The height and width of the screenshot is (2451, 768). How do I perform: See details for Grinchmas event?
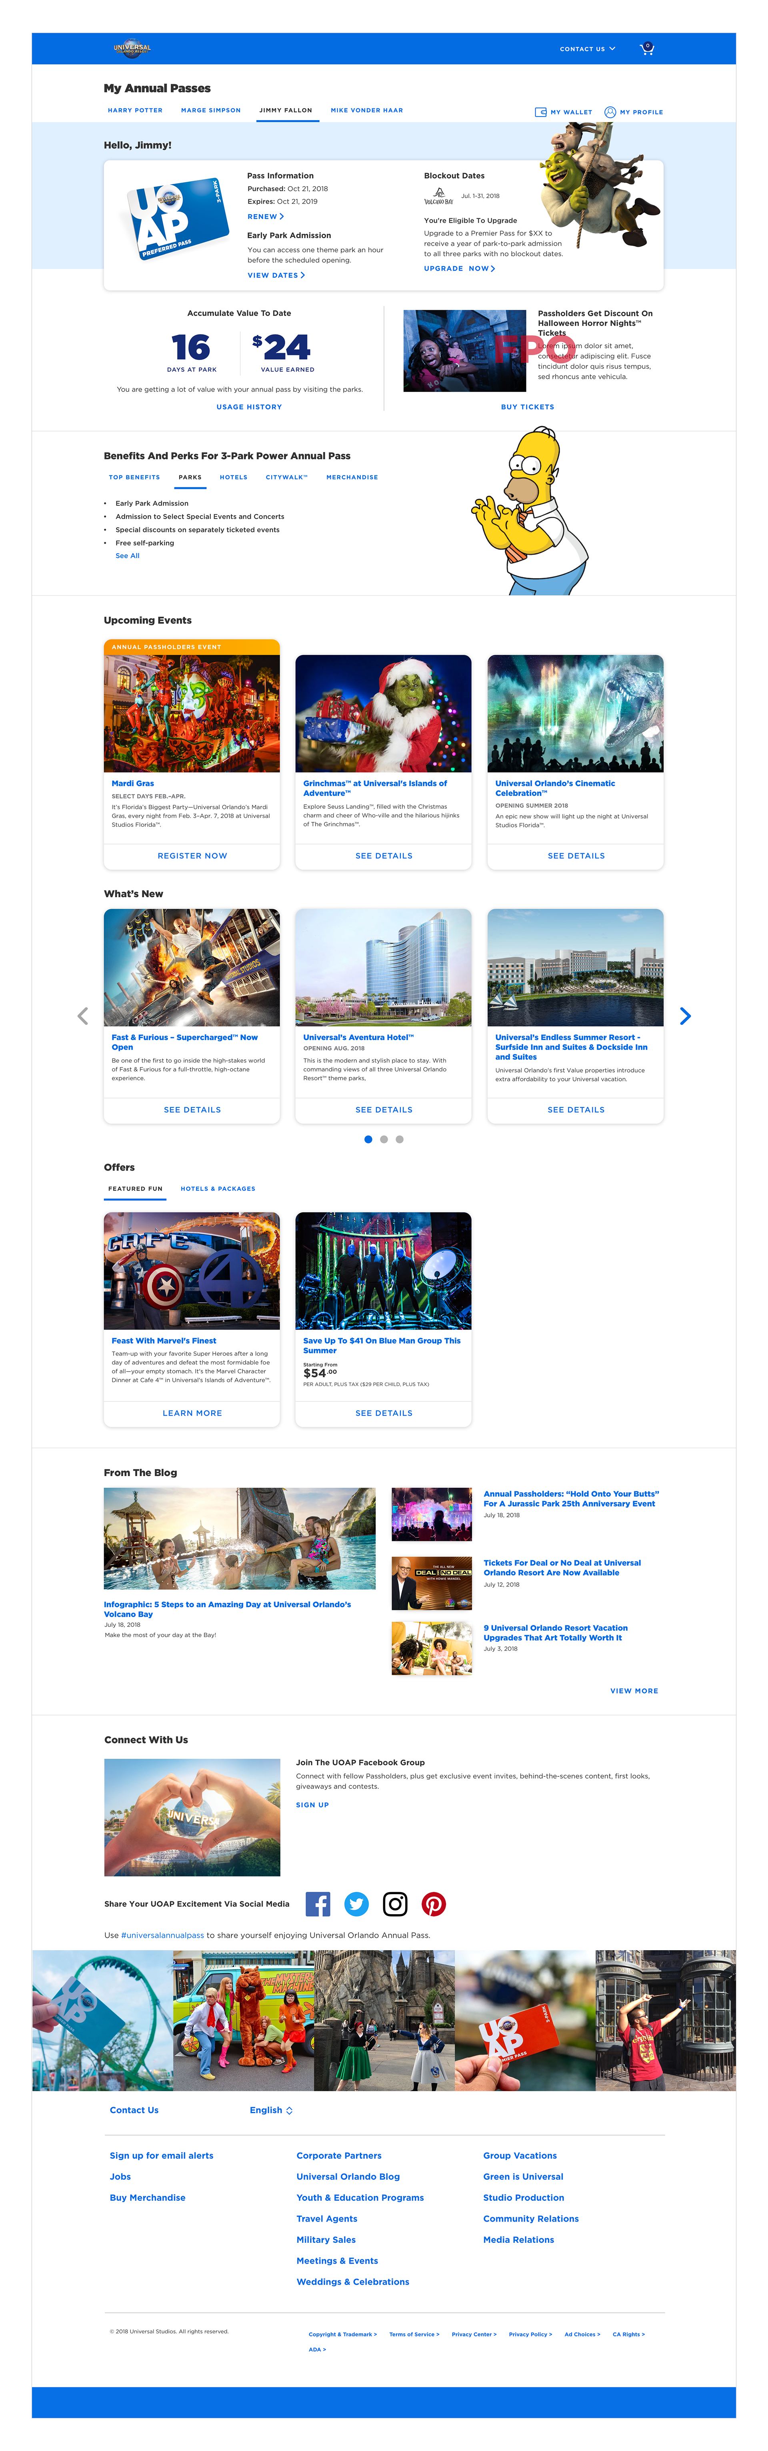(x=384, y=856)
